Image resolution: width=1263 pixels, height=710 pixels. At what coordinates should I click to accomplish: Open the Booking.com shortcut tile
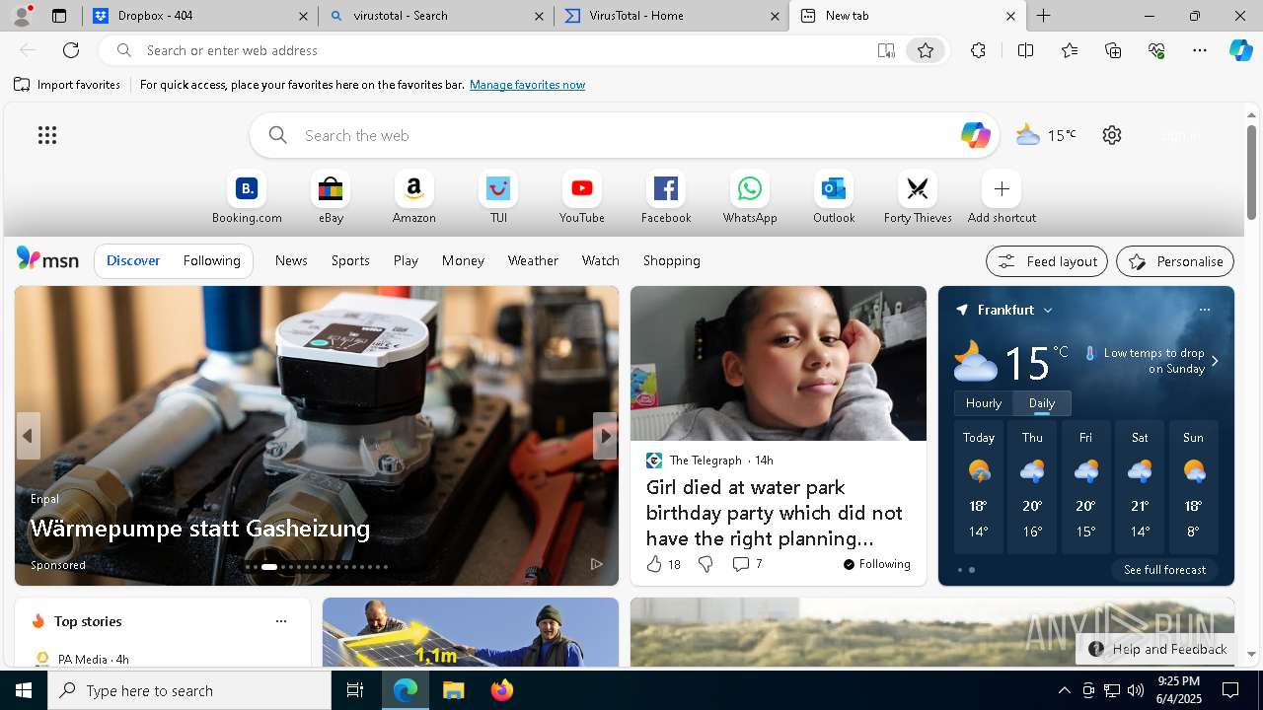247,197
